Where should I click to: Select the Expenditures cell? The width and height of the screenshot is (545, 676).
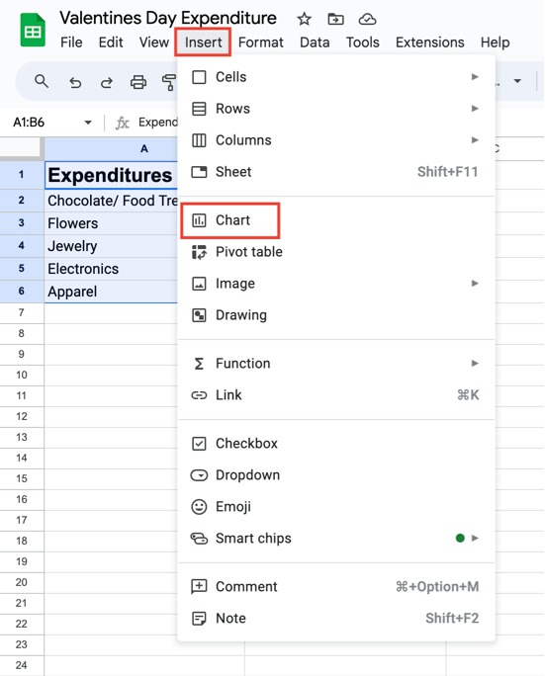(x=111, y=175)
